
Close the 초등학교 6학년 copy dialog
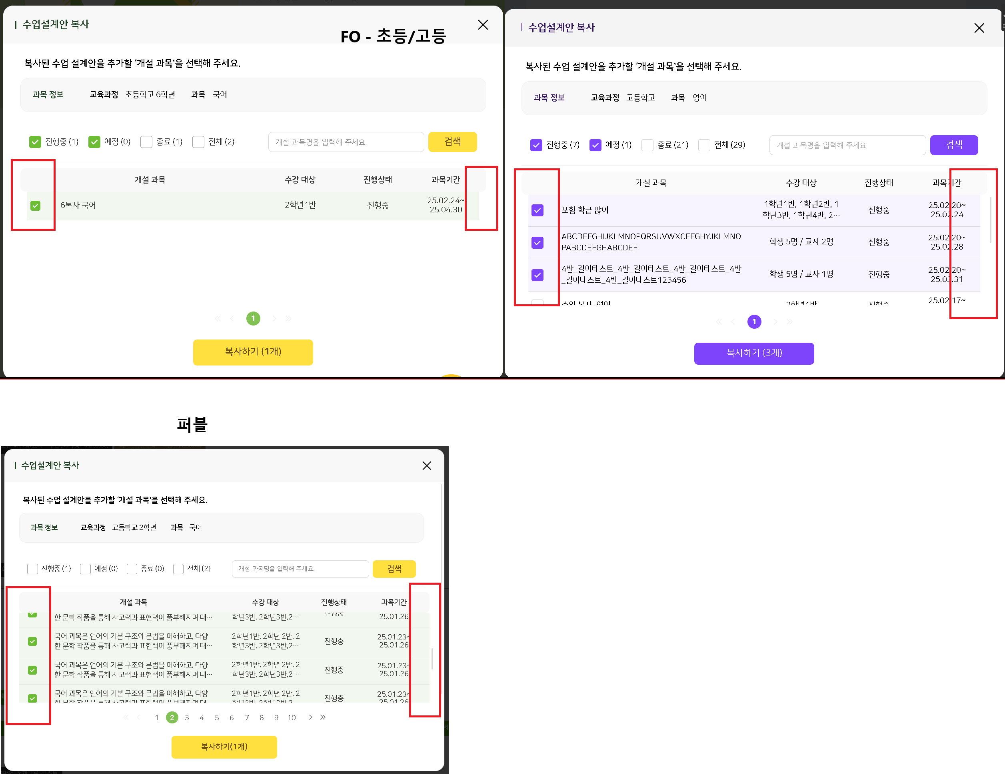(x=483, y=25)
